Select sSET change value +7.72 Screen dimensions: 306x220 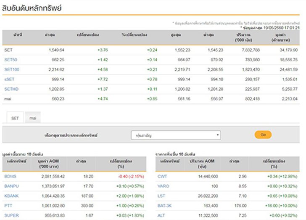point(103,79)
